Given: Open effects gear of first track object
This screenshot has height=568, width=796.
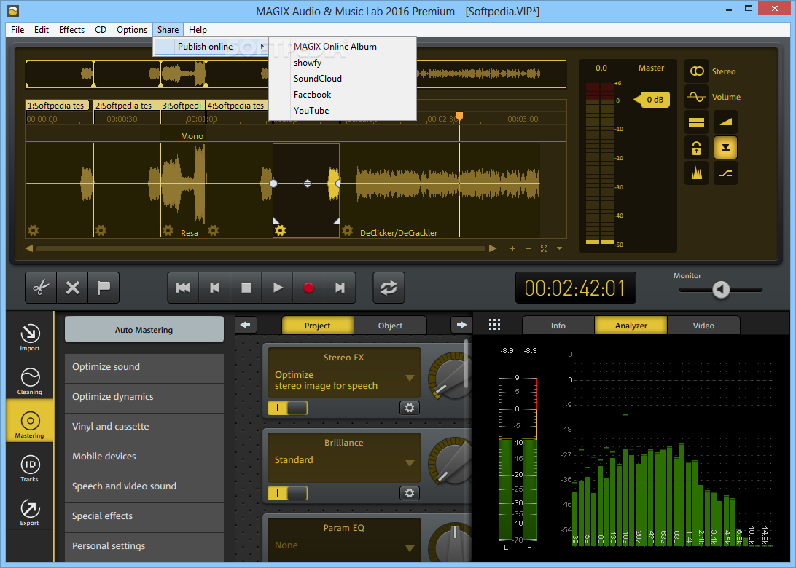Looking at the screenshot, I should tap(33, 231).
